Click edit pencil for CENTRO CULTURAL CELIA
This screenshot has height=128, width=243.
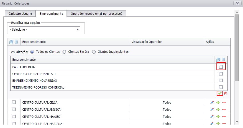pos(212,102)
